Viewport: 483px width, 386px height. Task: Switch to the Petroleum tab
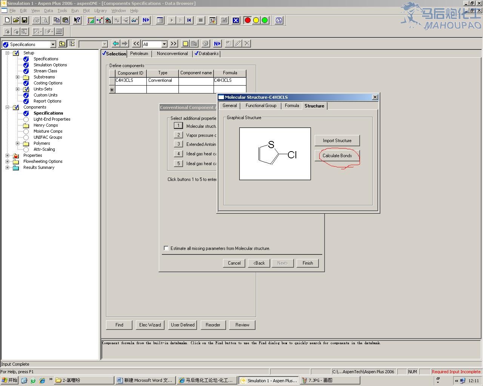tap(139, 54)
